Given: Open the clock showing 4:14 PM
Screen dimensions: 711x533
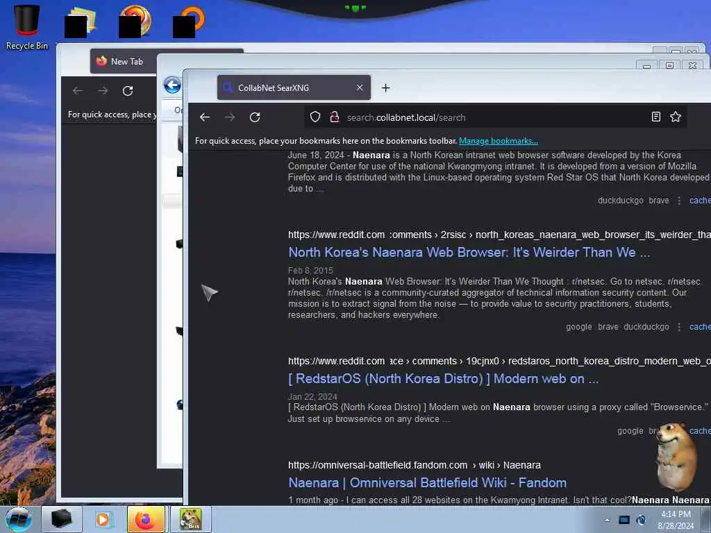Looking at the screenshot, I should 676,520.
